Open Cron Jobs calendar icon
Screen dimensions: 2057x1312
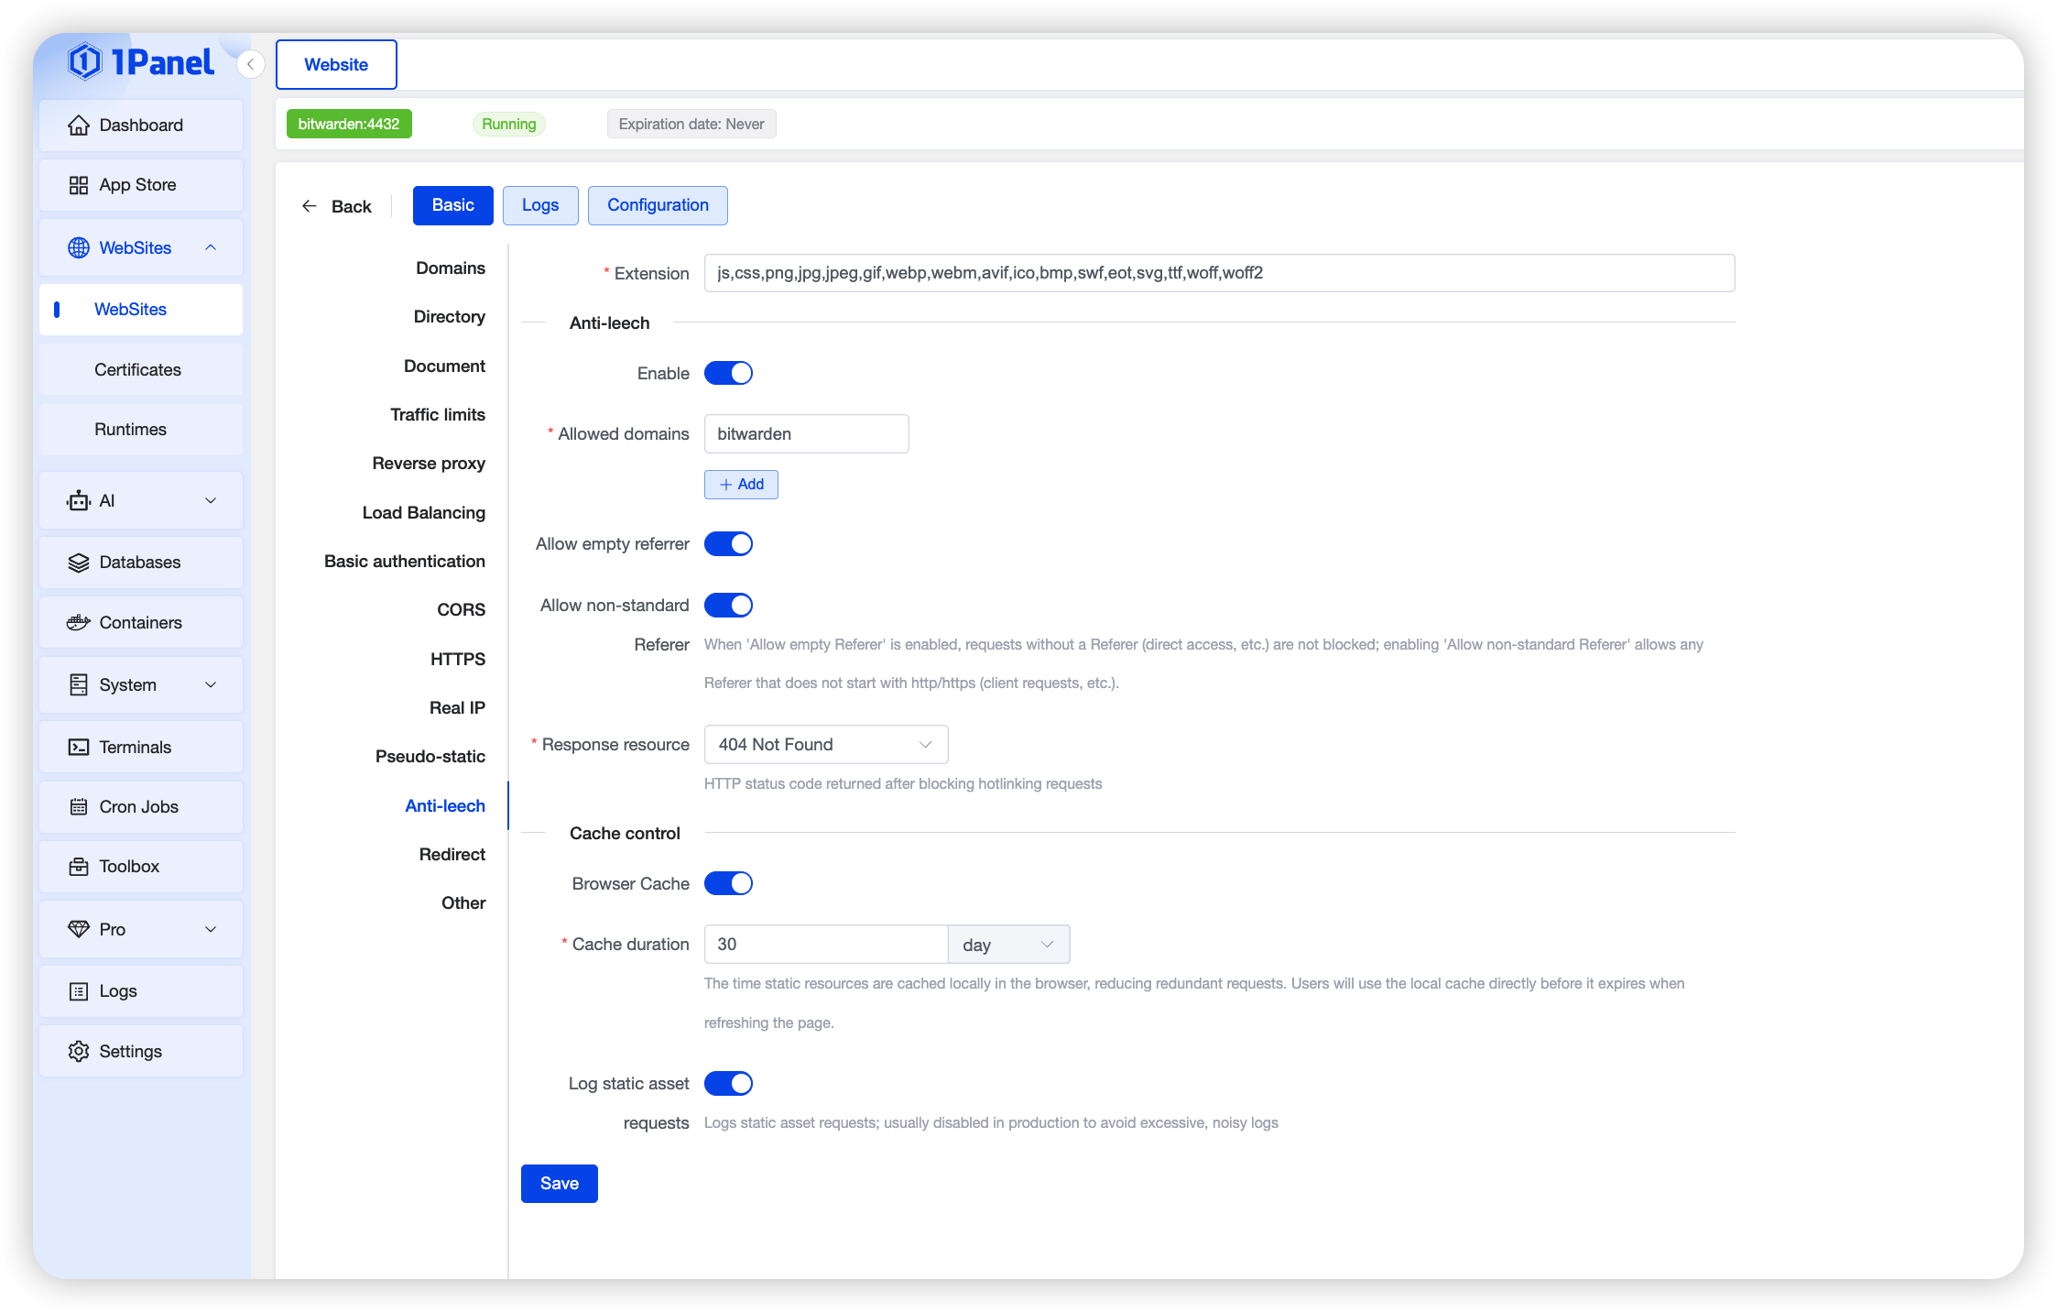[79, 807]
